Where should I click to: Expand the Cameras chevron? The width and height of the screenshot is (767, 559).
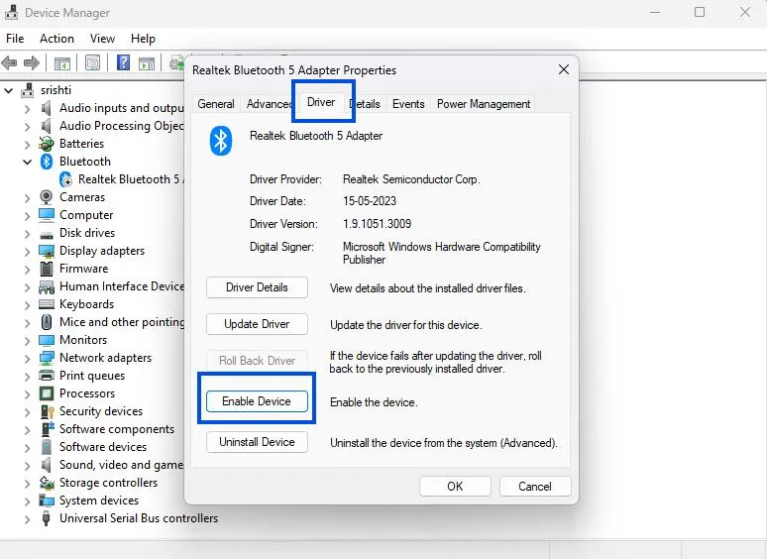click(28, 197)
